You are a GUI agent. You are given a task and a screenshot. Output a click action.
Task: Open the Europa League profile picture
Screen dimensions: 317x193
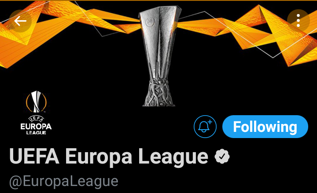(x=36, y=113)
